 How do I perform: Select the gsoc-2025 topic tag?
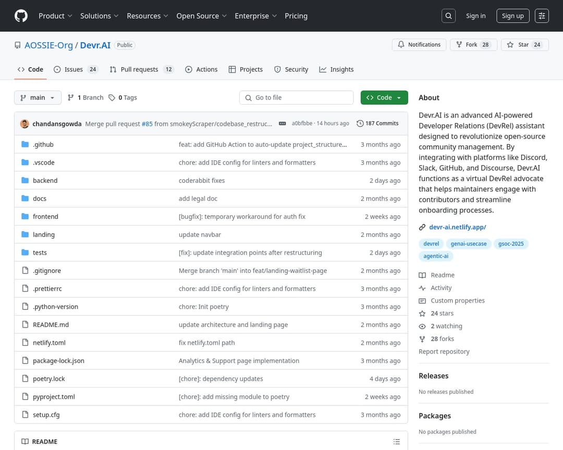tap(511, 244)
